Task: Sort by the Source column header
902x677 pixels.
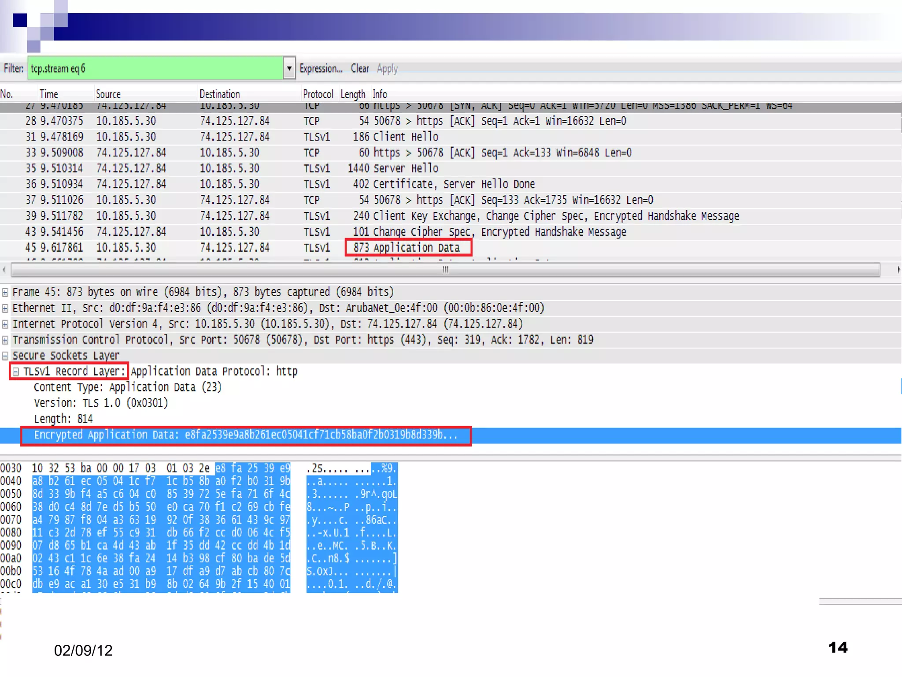Action: click(108, 94)
